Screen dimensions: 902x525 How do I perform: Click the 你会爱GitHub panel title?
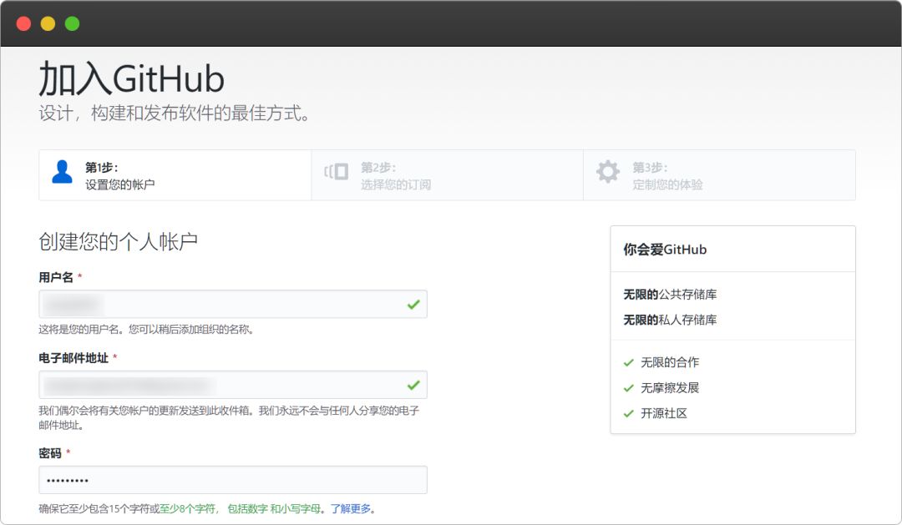click(x=665, y=250)
